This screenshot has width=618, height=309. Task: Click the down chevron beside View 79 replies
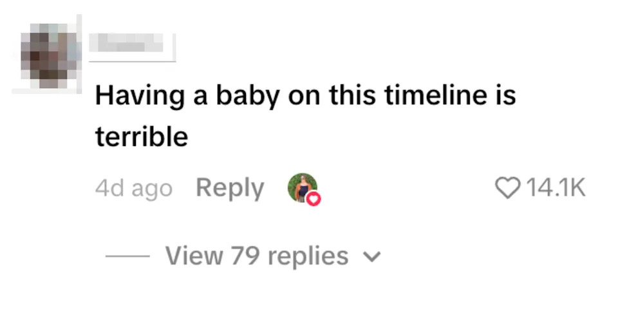pyautogui.click(x=372, y=257)
